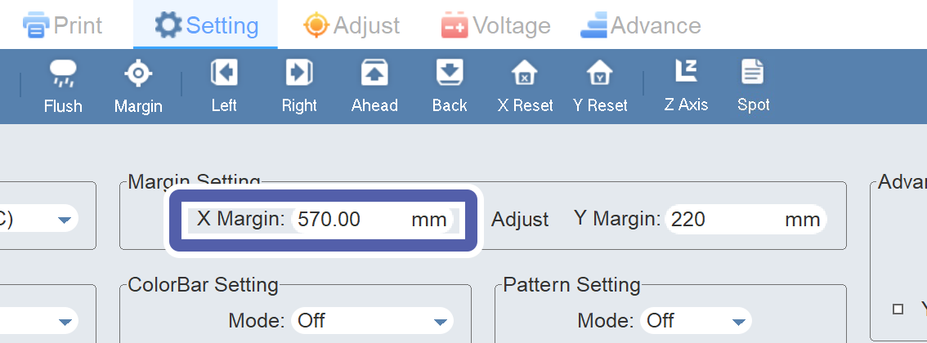Click the Ahead feed icon
The width and height of the screenshot is (927, 343).
(374, 73)
